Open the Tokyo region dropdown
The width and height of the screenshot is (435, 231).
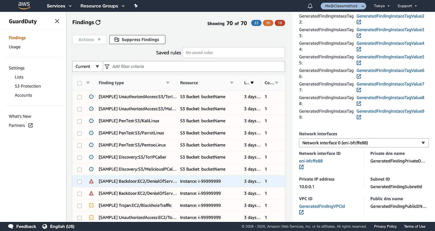coord(382,6)
